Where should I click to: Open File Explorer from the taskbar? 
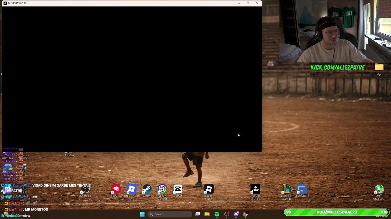[x=207, y=214]
